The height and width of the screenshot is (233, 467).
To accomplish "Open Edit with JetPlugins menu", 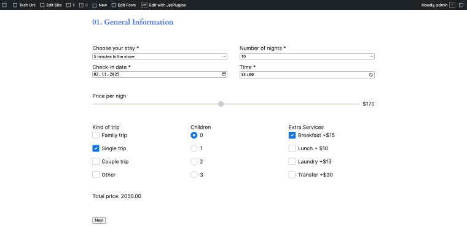I will tap(163, 5).
